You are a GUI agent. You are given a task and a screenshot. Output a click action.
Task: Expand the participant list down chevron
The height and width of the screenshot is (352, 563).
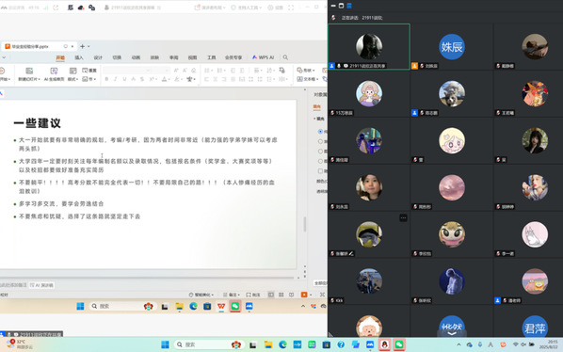pyautogui.click(x=452, y=333)
